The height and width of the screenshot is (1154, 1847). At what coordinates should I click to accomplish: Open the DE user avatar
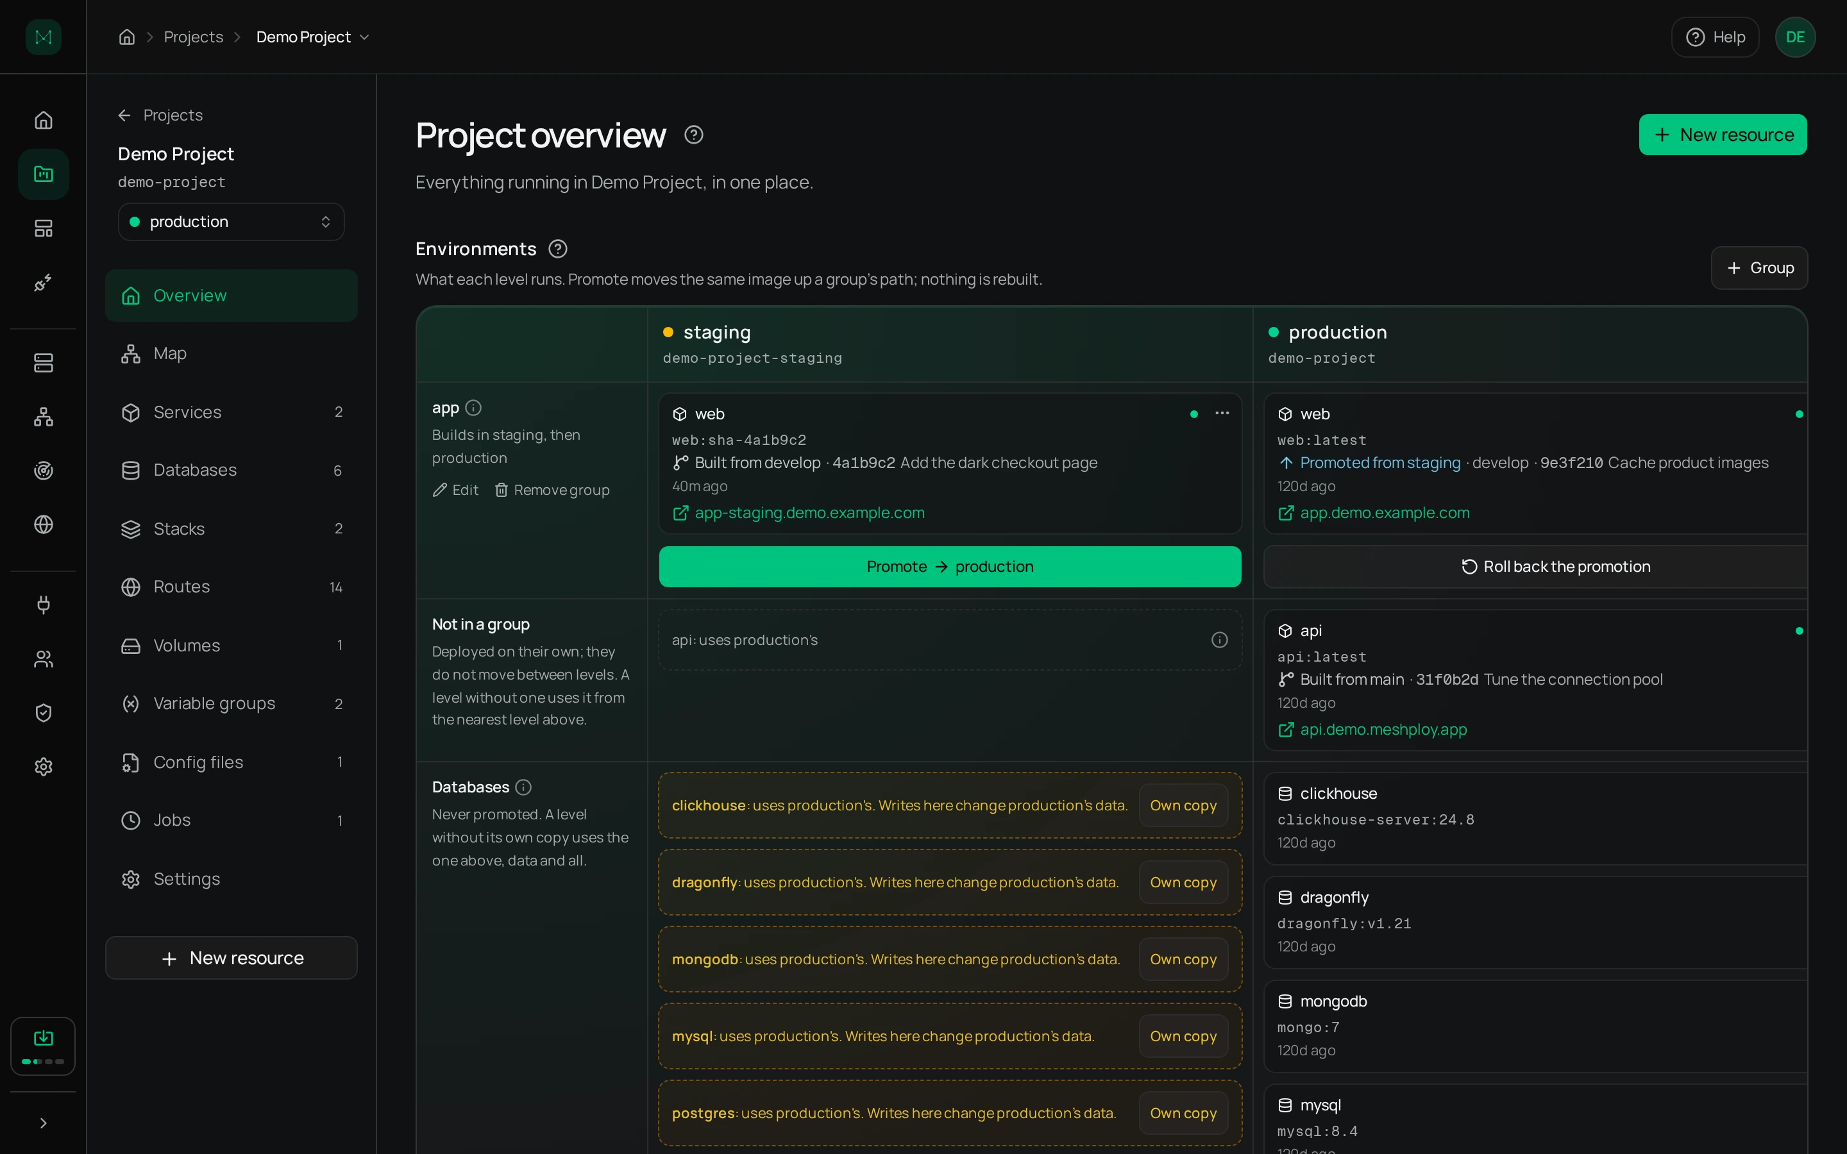coord(1795,37)
